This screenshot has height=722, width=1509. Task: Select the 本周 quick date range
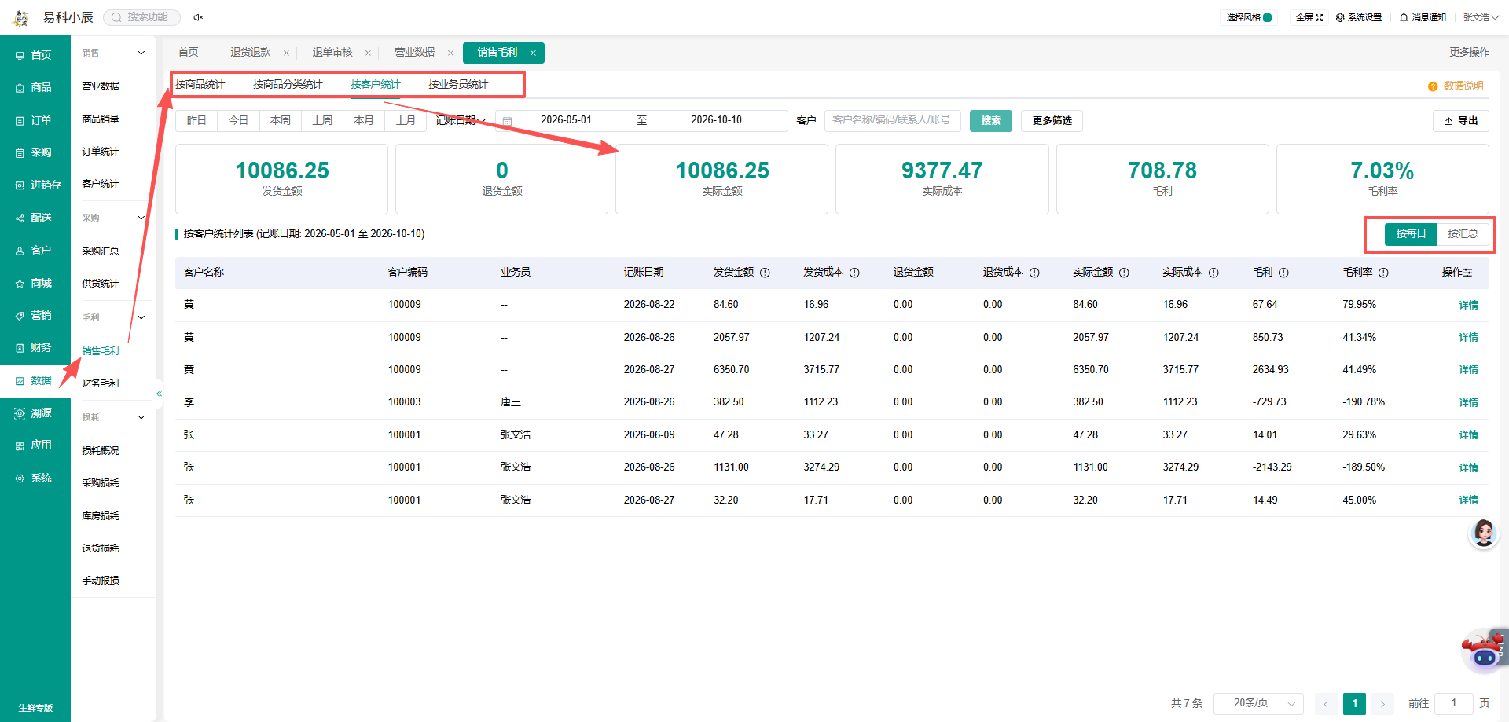tap(281, 120)
